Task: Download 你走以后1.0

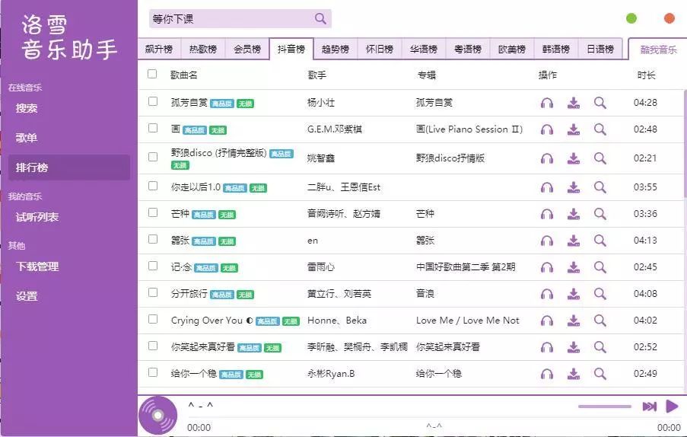Action: pos(574,187)
